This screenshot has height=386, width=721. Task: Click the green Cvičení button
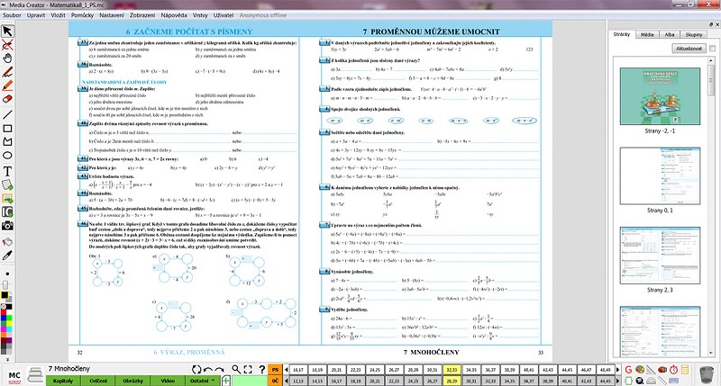tap(98, 381)
